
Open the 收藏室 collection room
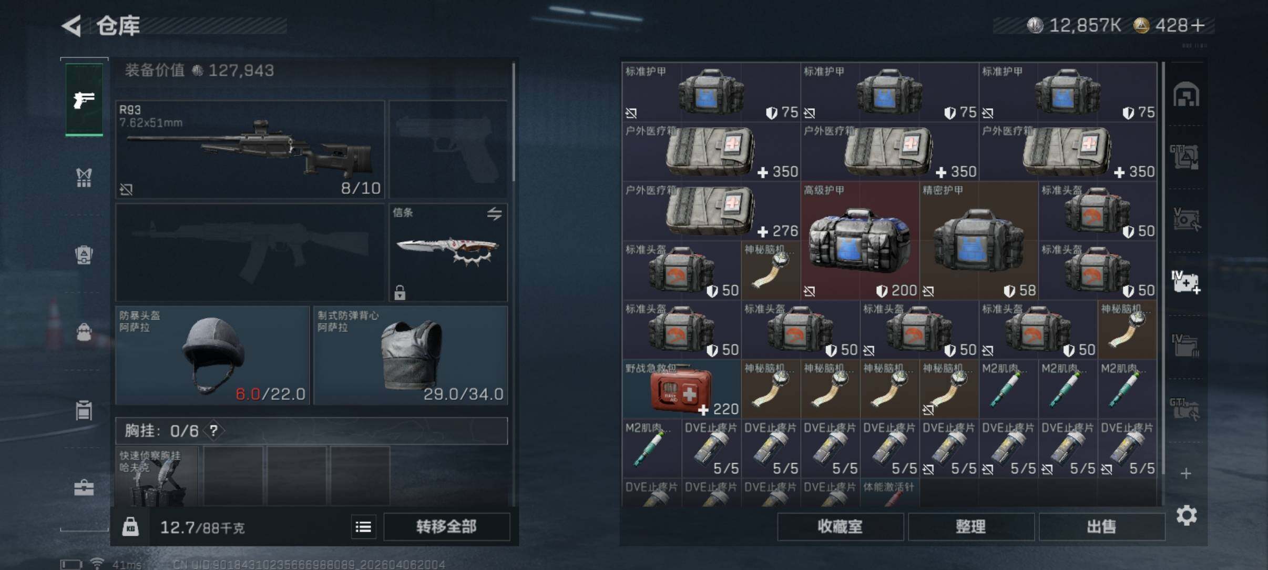(x=840, y=526)
